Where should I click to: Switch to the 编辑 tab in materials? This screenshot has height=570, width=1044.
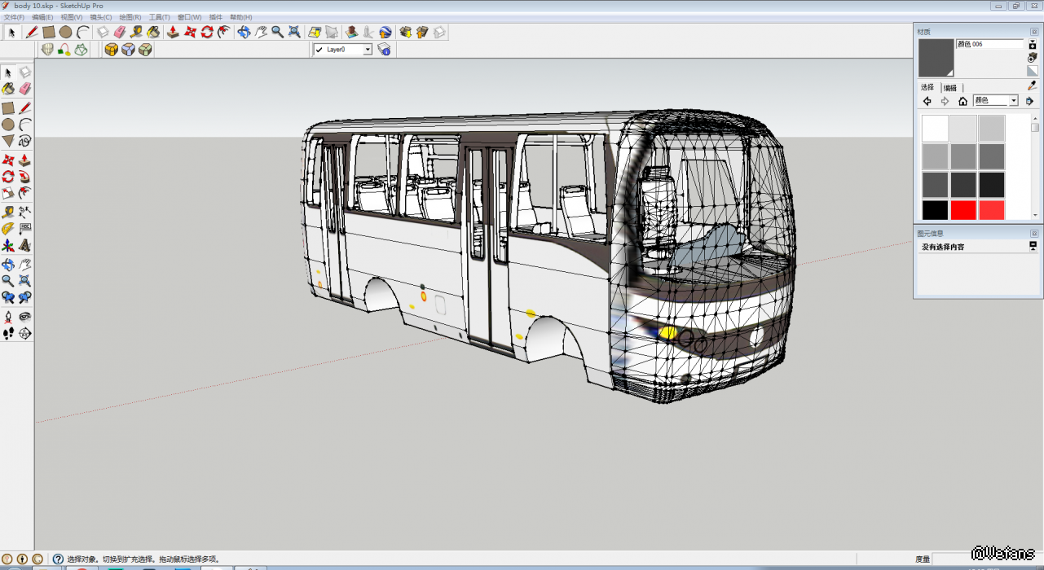click(950, 88)
